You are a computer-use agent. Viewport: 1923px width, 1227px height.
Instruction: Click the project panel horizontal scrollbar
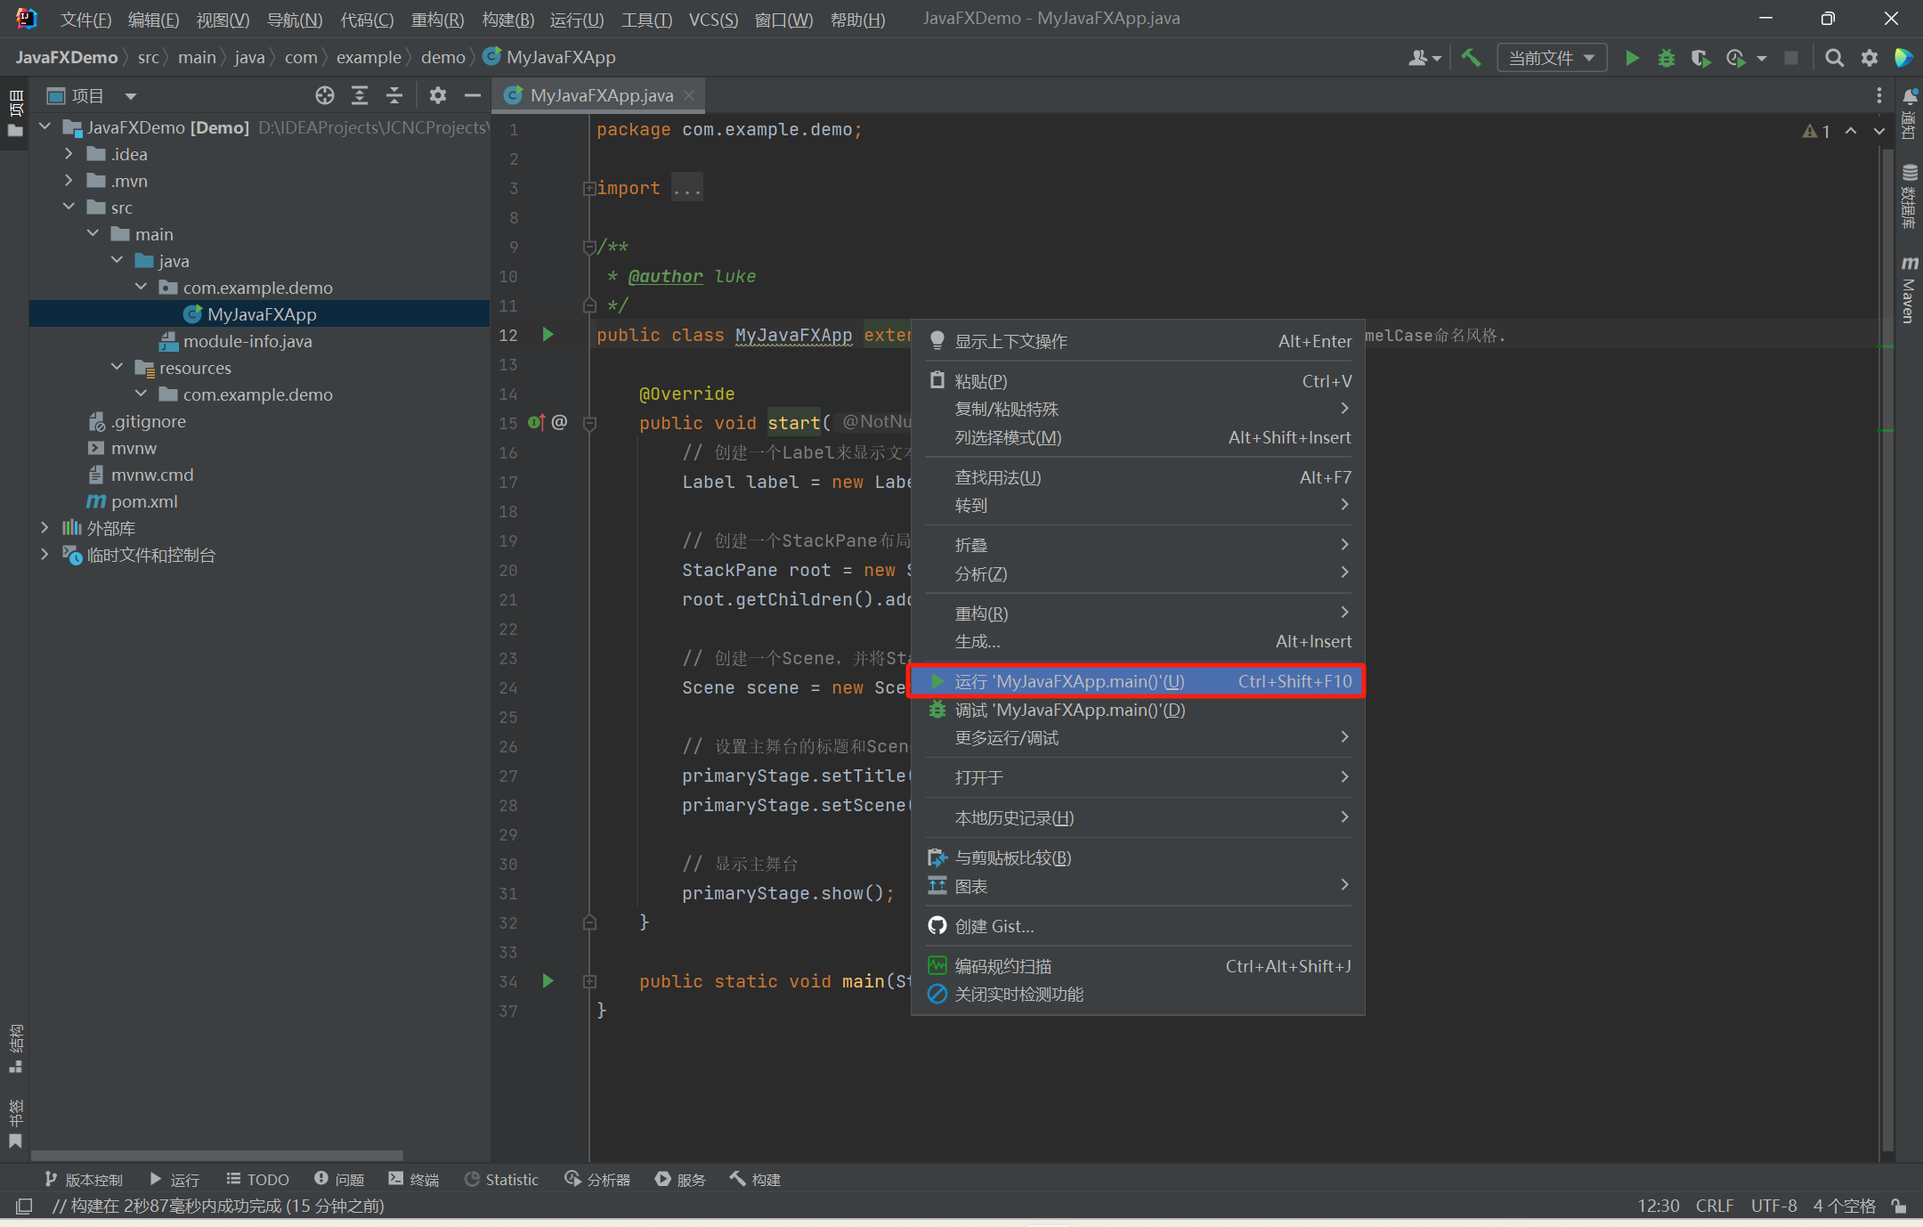pyautogui.click(x=218, y=1155)
